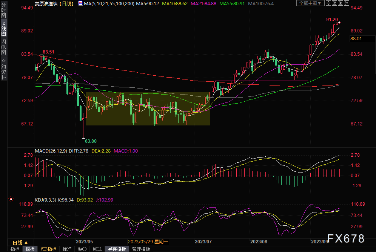Switch to 合约资料 panel in left sidebar
This screenshot has width=376, height=252.
(4, 69)
